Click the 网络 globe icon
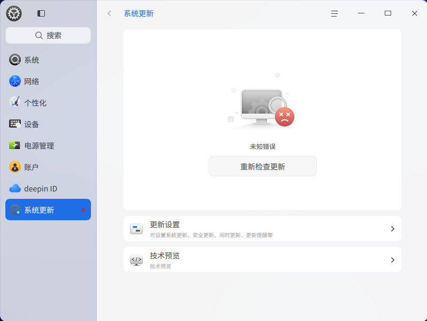Image resolution: width=427 pixels, height=321 pixels. tap(14, 81)
